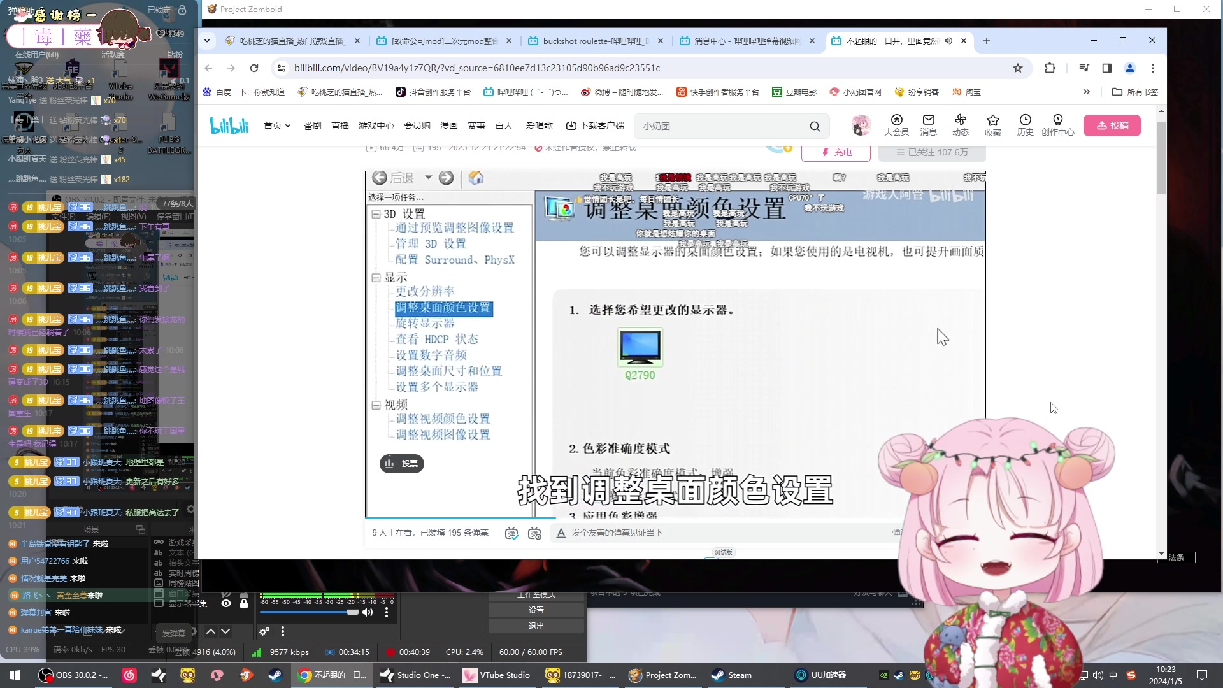Screen dimensions: 1223x688
Task: Open 动态 feed icon
Action: (961, 125)
